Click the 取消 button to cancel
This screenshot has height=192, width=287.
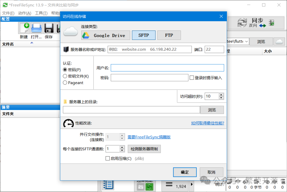point(212,172)
